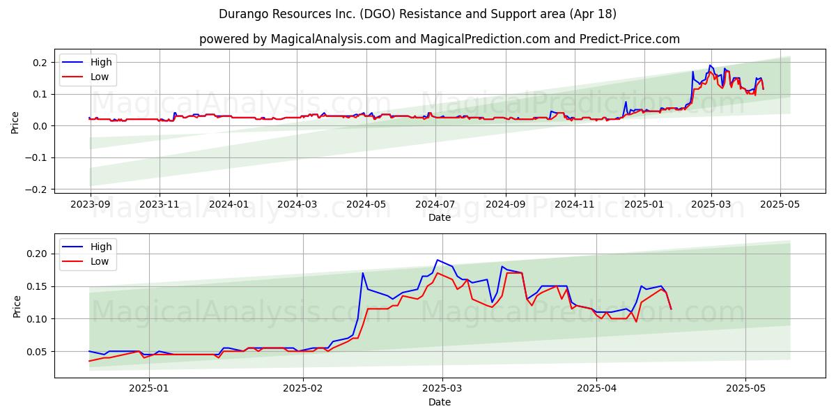
Task: Click the bottom chart 'Date' axis label
Action: pos(440,402)
